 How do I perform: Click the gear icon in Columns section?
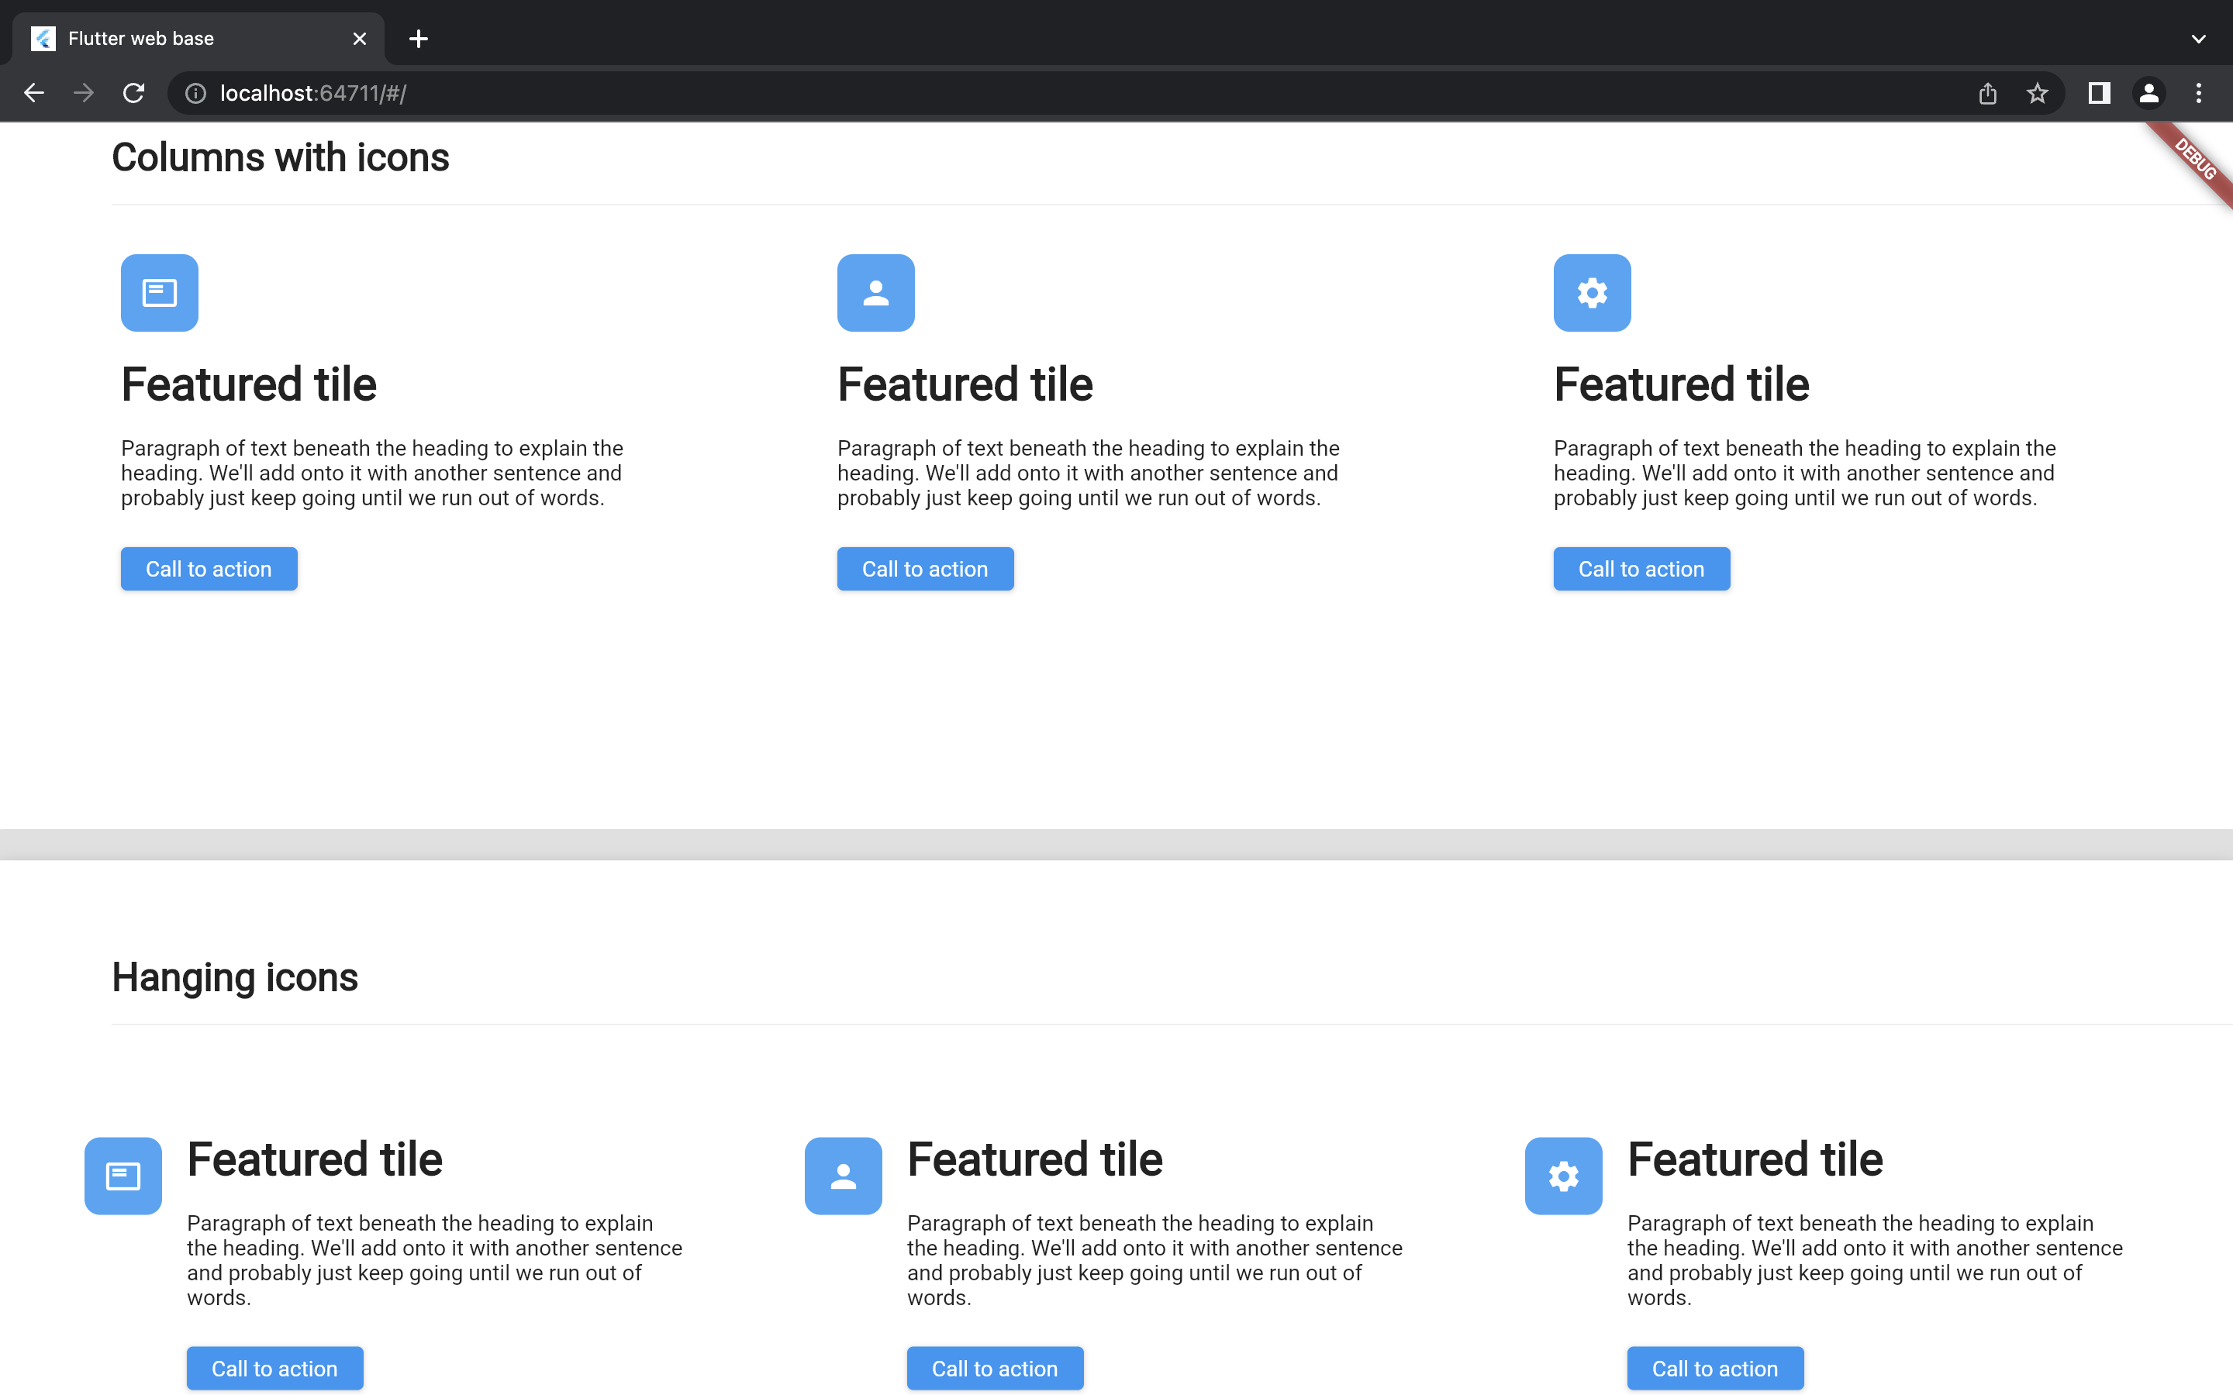pyautogui.click(x=1591, y=292)
